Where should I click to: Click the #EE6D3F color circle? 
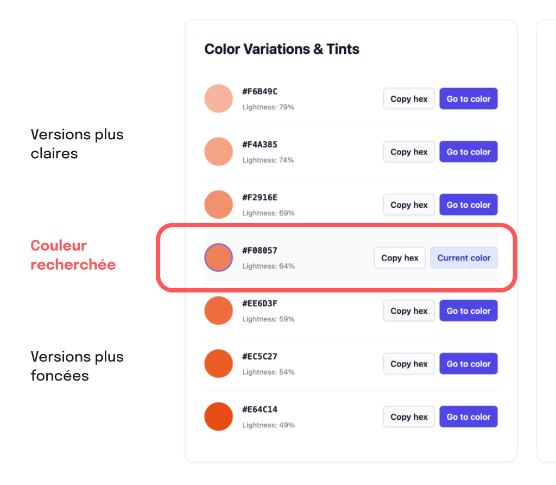[218, 310]
